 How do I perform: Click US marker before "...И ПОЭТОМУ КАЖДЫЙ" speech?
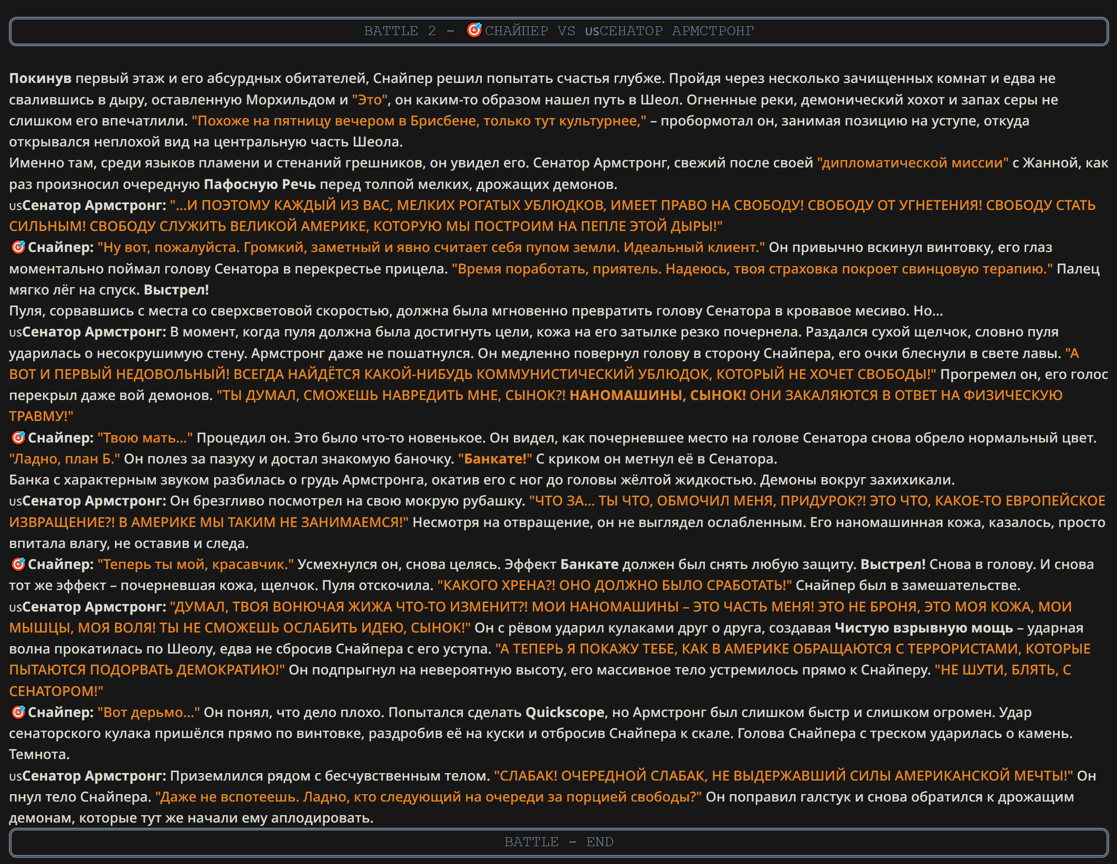[15, 206]
